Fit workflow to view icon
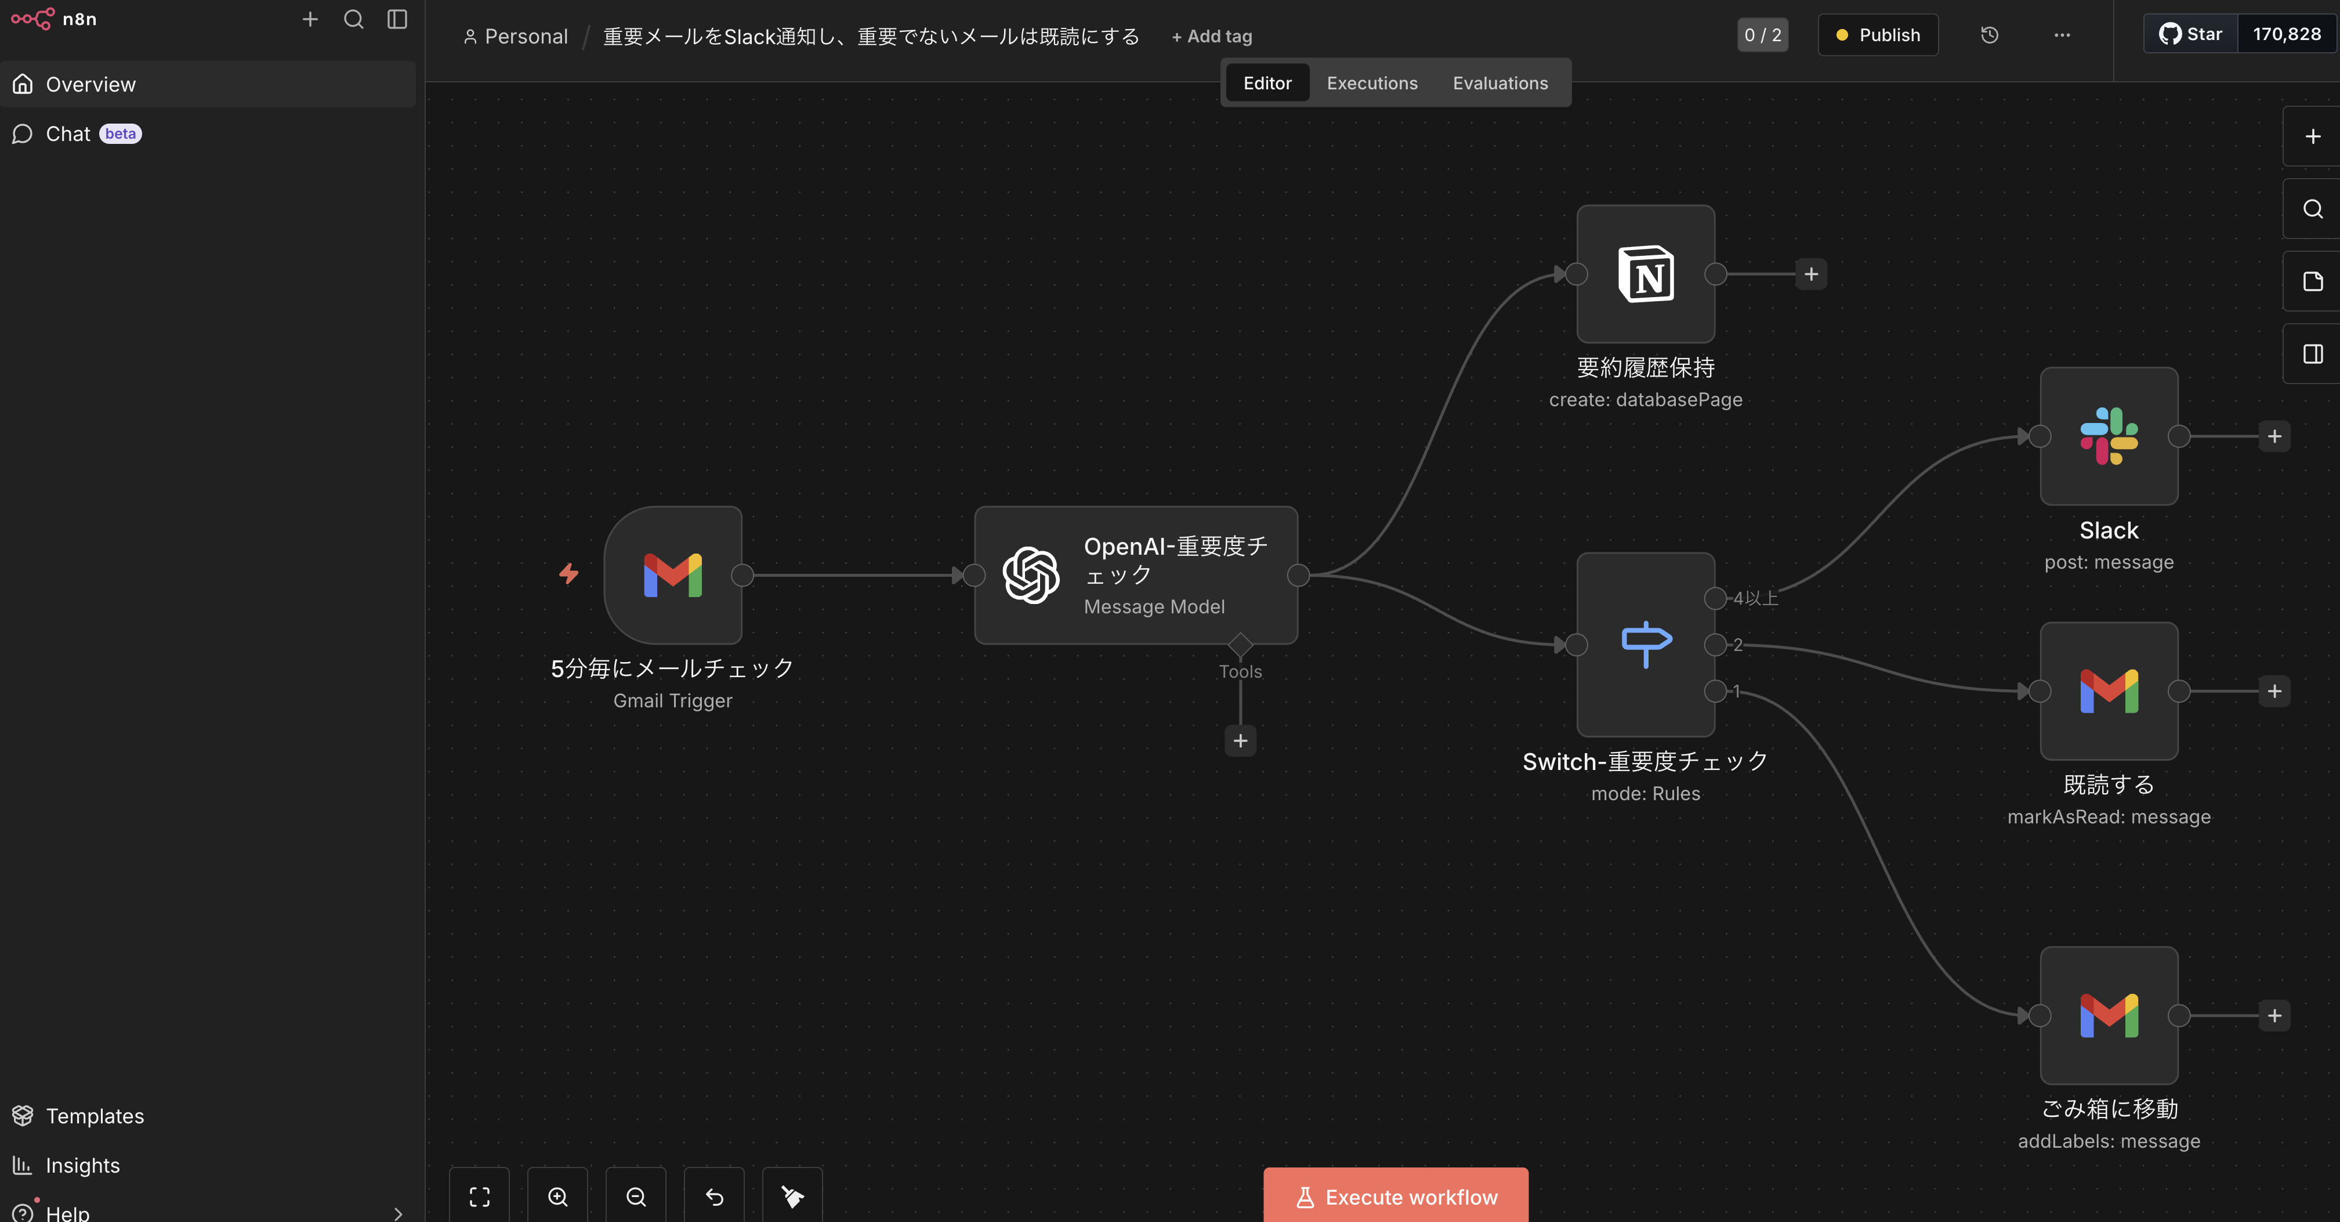 pyautogui.click(x=480, y=1196)
